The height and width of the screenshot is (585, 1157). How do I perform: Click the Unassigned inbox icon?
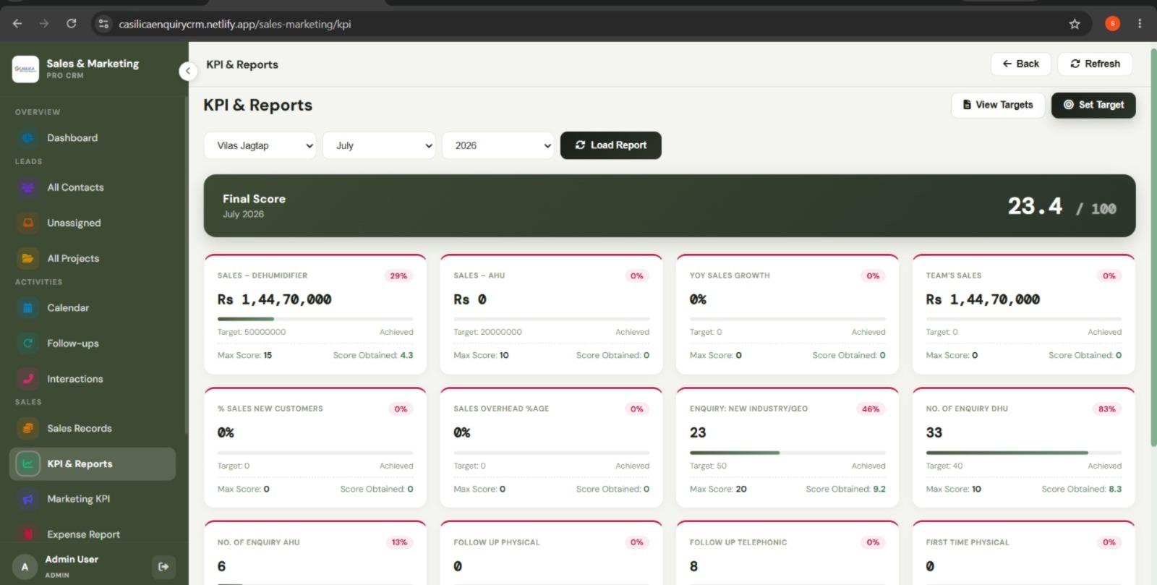click(x=27, y=223)
